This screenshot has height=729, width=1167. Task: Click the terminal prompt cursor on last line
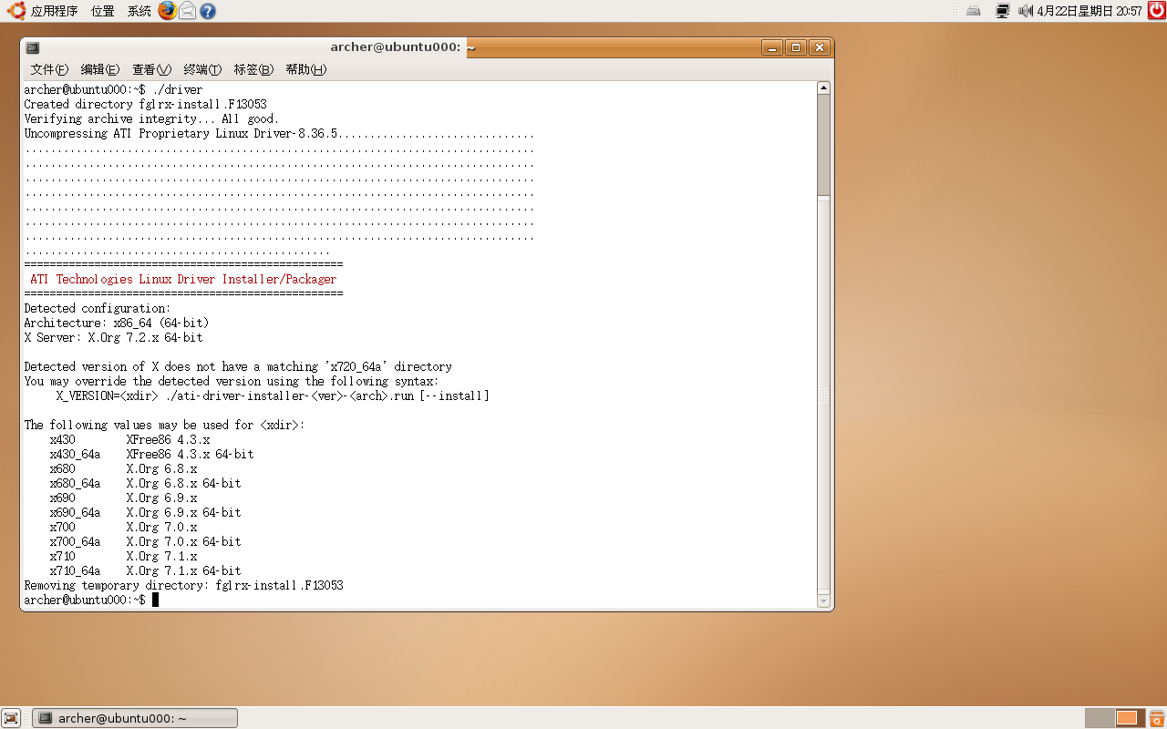155,600
